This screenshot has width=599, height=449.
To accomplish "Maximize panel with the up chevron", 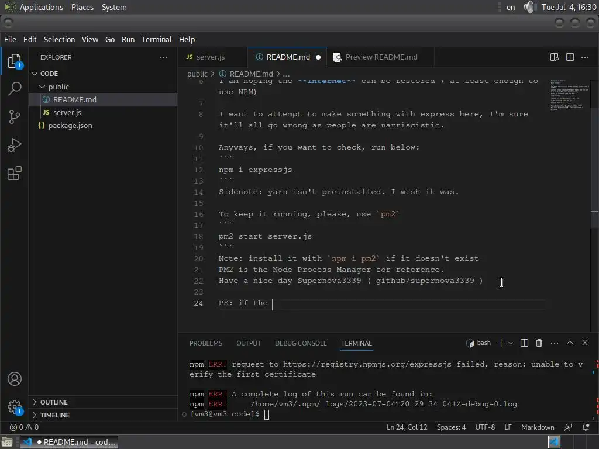I will 570,343.
